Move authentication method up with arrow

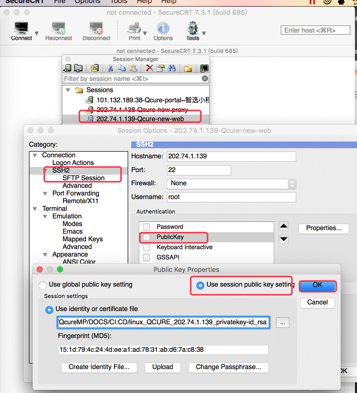[284, 227]
